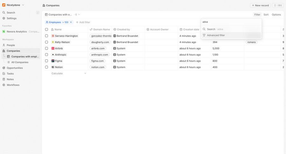Click the 5,000 employees cell for Airbnb
The height and width of the screenshot is (154, 286).
click(x=228, y=48)
